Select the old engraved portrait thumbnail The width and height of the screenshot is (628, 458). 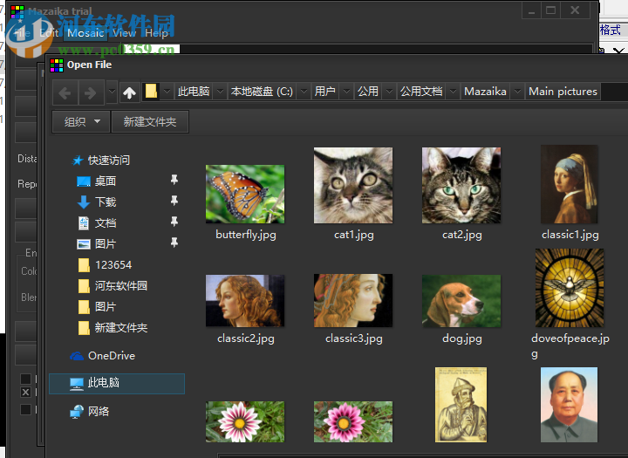point(461,405)
